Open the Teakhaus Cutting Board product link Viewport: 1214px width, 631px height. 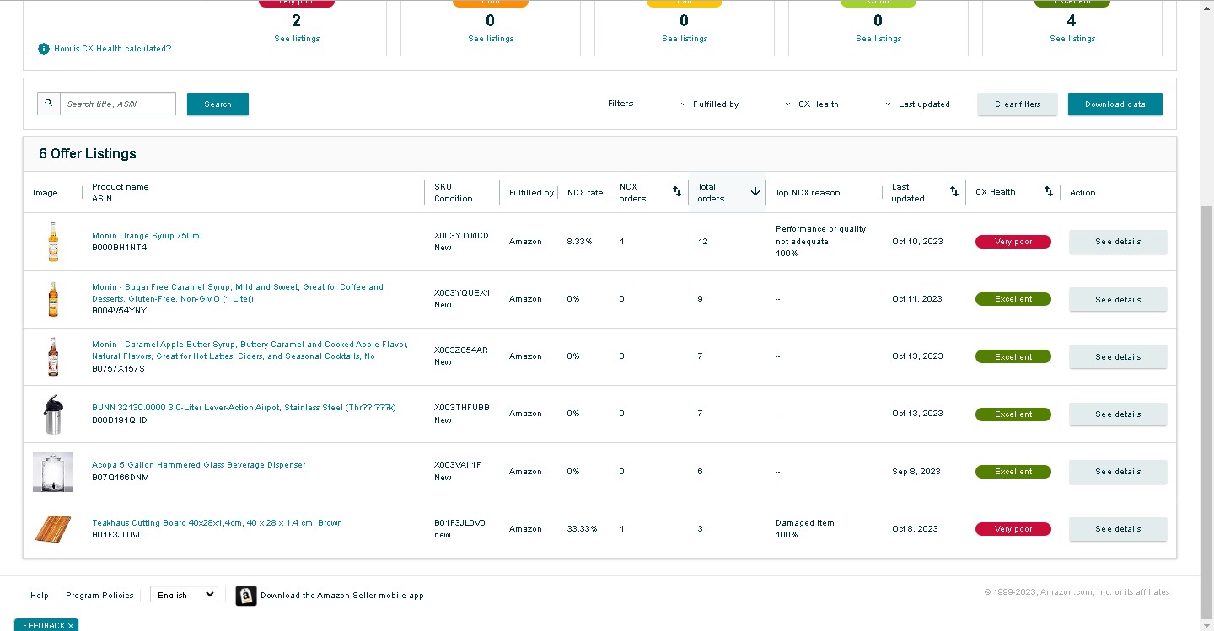coord(217,523)
